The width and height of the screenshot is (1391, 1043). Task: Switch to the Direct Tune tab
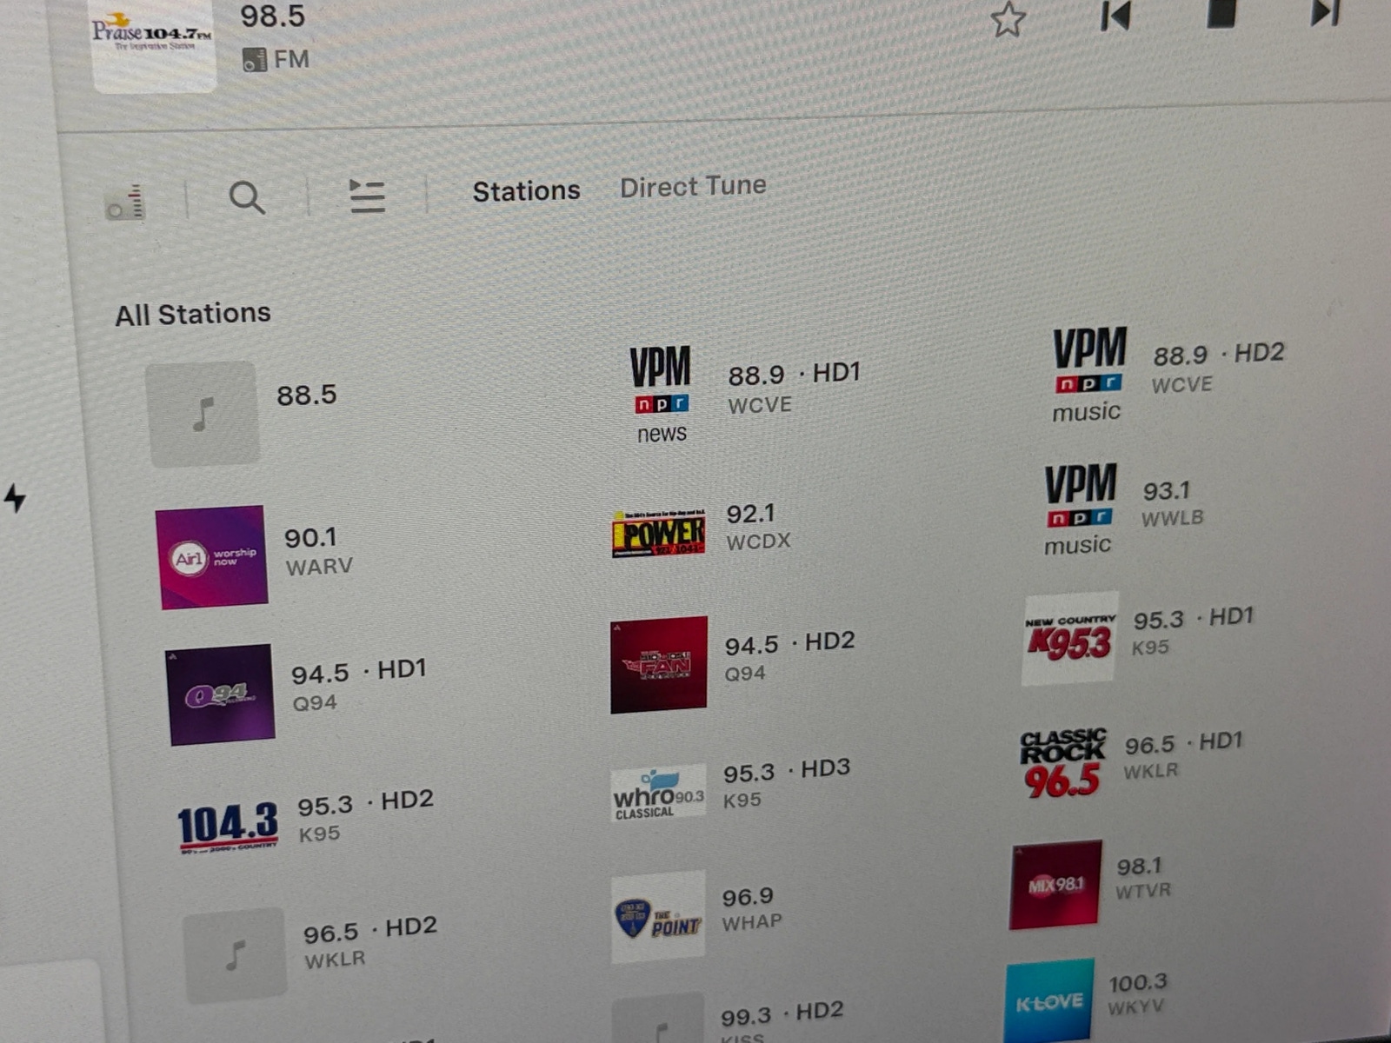tap(693, 187)
